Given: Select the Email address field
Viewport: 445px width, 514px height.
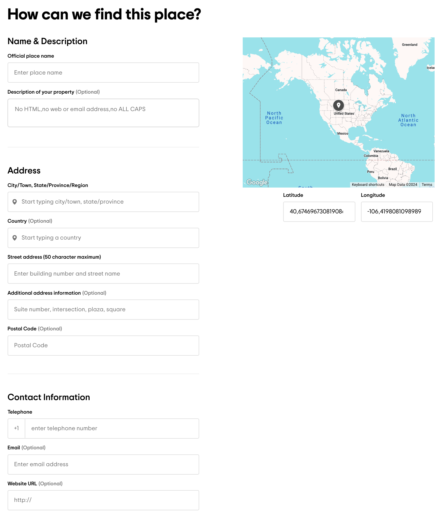Looking at the screenshot, I should pos(103,465).
